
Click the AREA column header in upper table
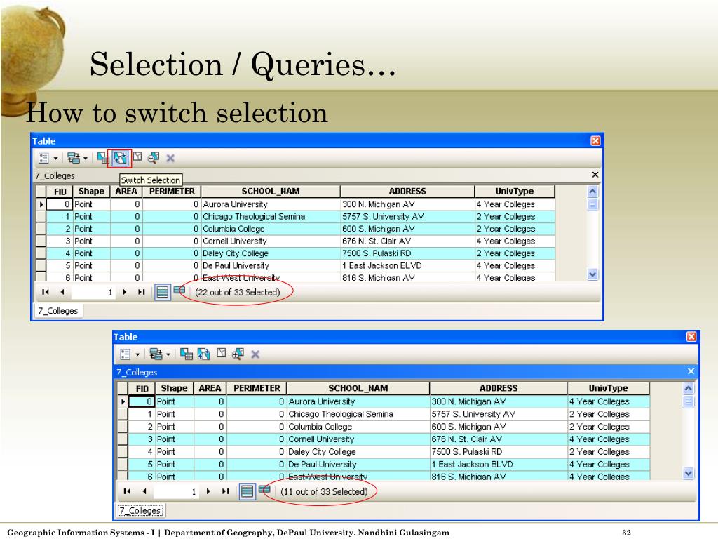[126, 192]
